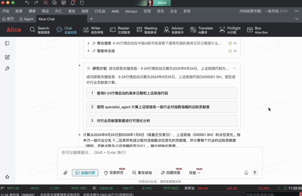
Task: Switch to the Agent tab
Action: (x=26, y=19)
